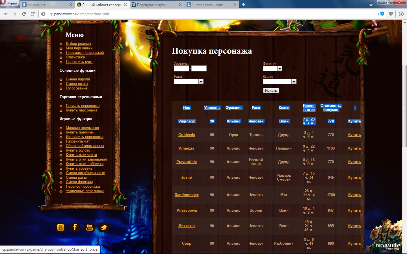Open the browser downloads icon
This screenshot has width=407, height=254.
tap(401, 14)
